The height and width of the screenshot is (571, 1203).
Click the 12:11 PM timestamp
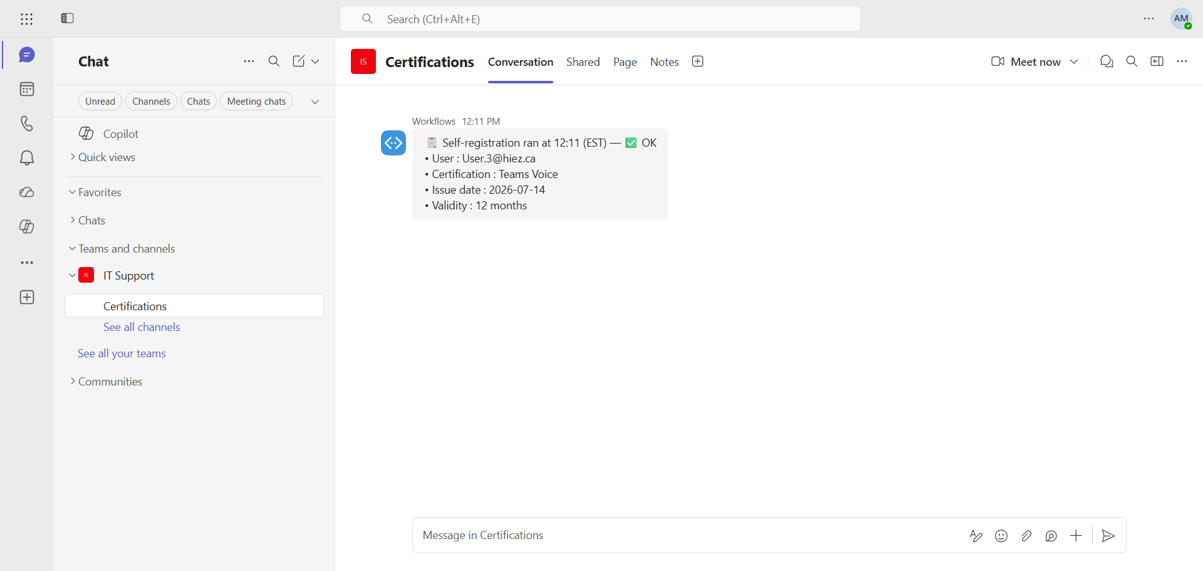click(481, 122)
